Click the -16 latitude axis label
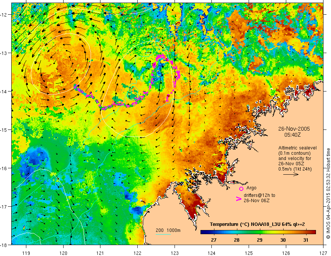This screenshot has width=331, height=256. 4,168
